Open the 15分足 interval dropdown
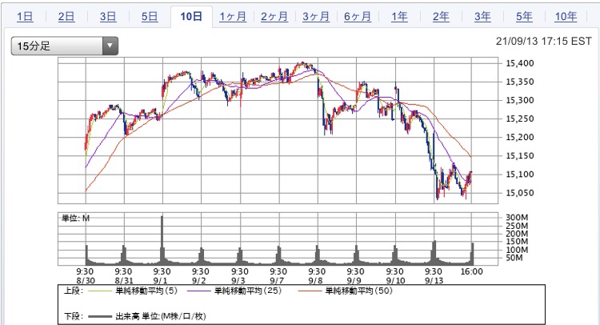Viewport: 600px width, 325px height. [64, 46]
